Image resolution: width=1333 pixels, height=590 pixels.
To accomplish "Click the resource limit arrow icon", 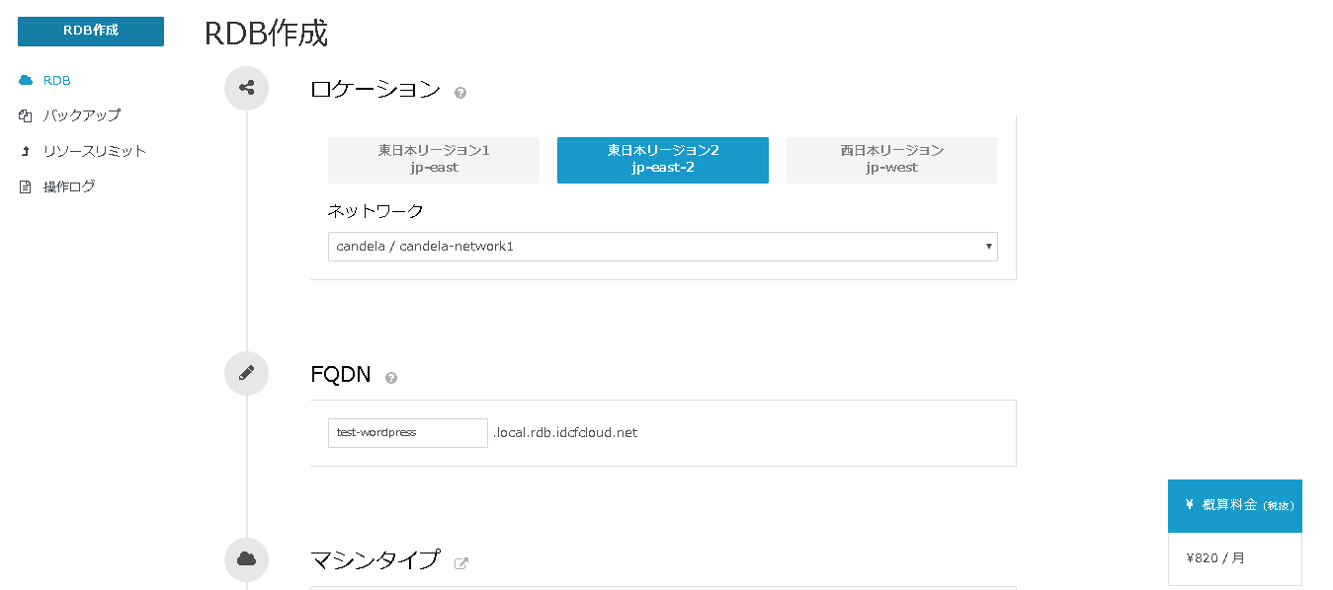I will point(26,151).
